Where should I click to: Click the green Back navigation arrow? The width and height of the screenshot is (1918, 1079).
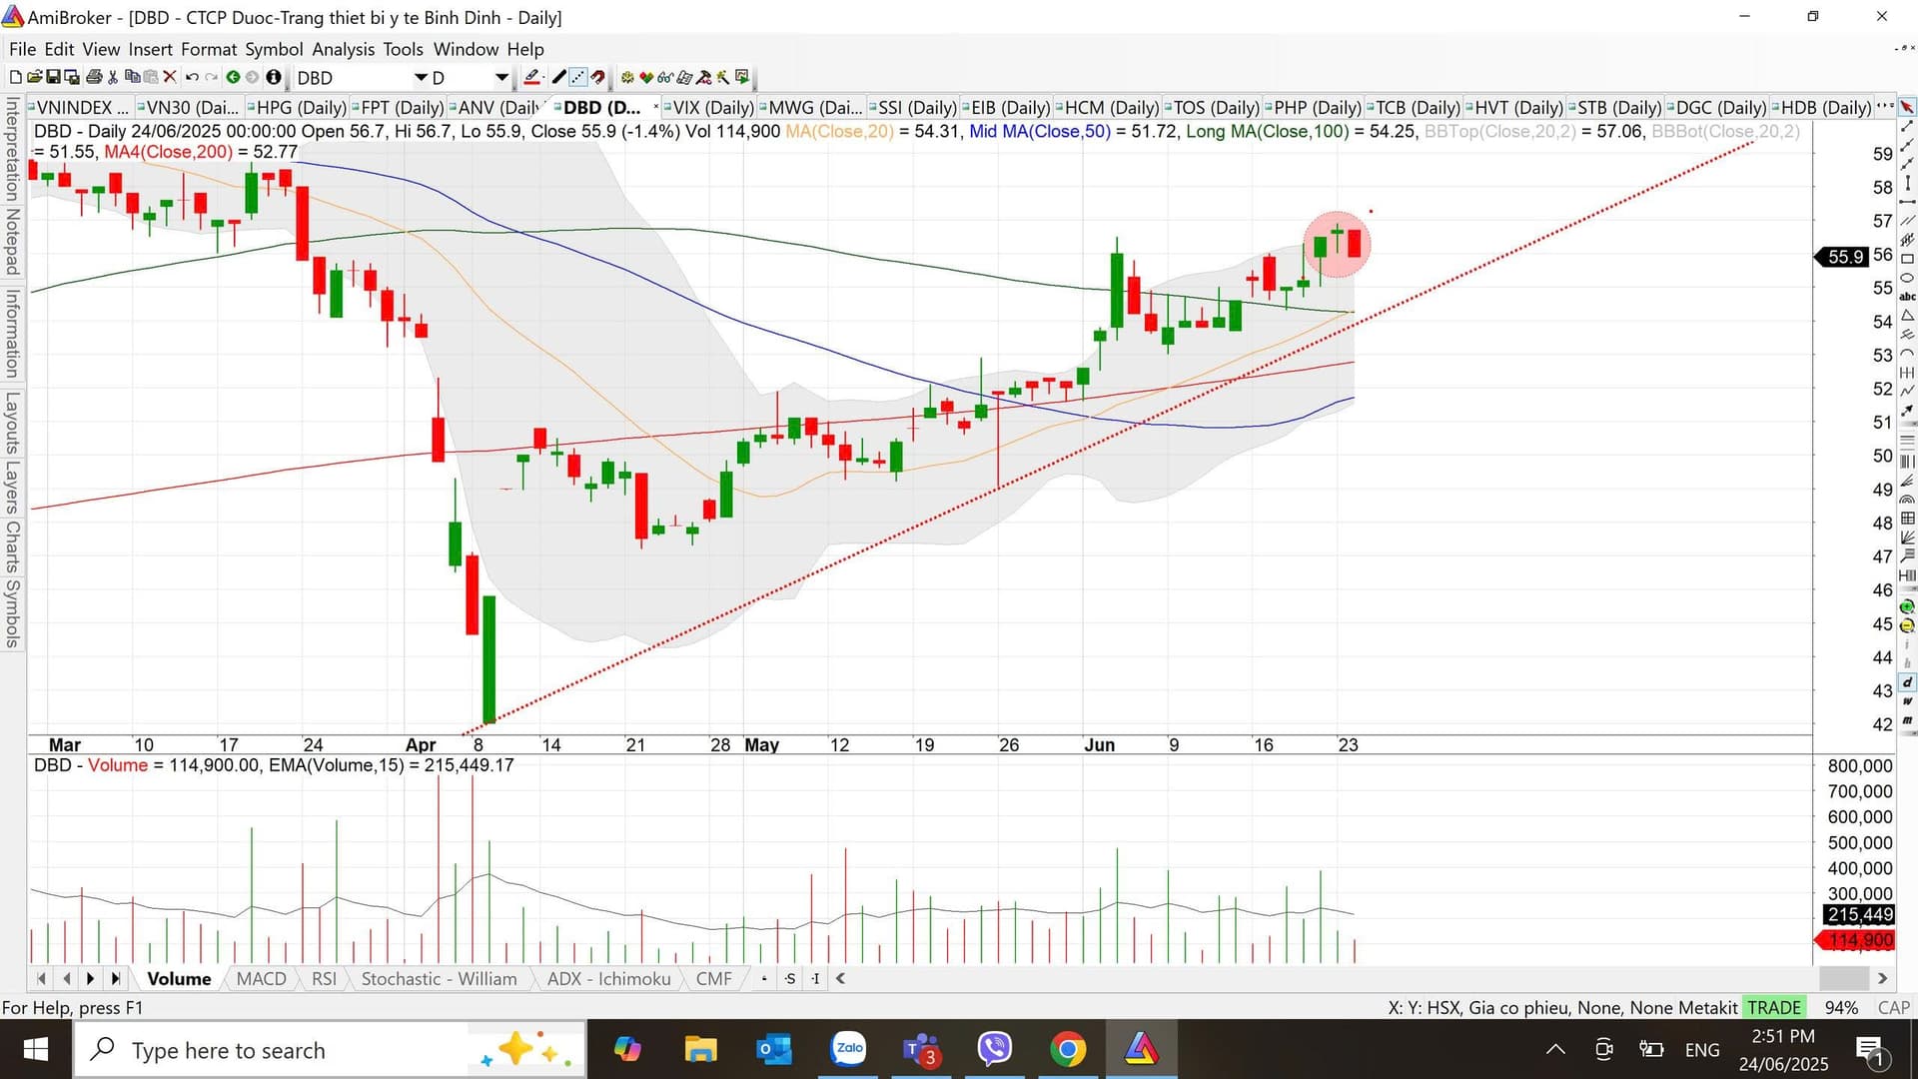[x=233, y=77]
